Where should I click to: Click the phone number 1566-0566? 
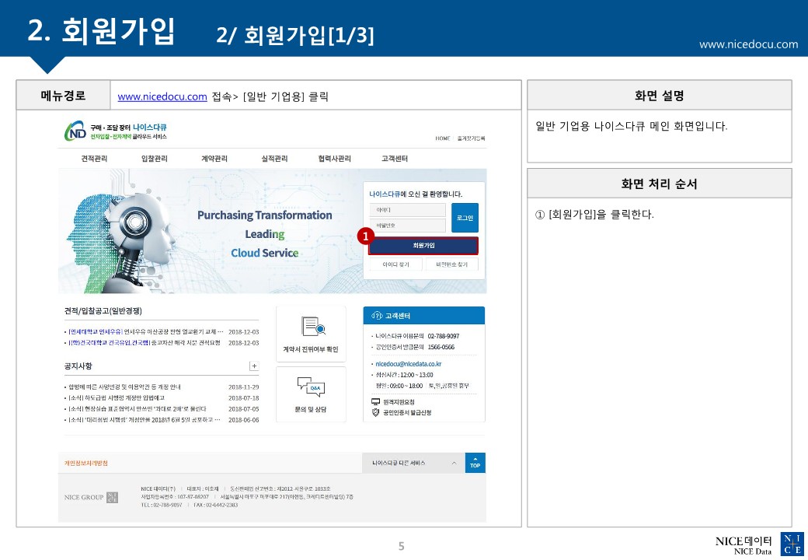441,347
